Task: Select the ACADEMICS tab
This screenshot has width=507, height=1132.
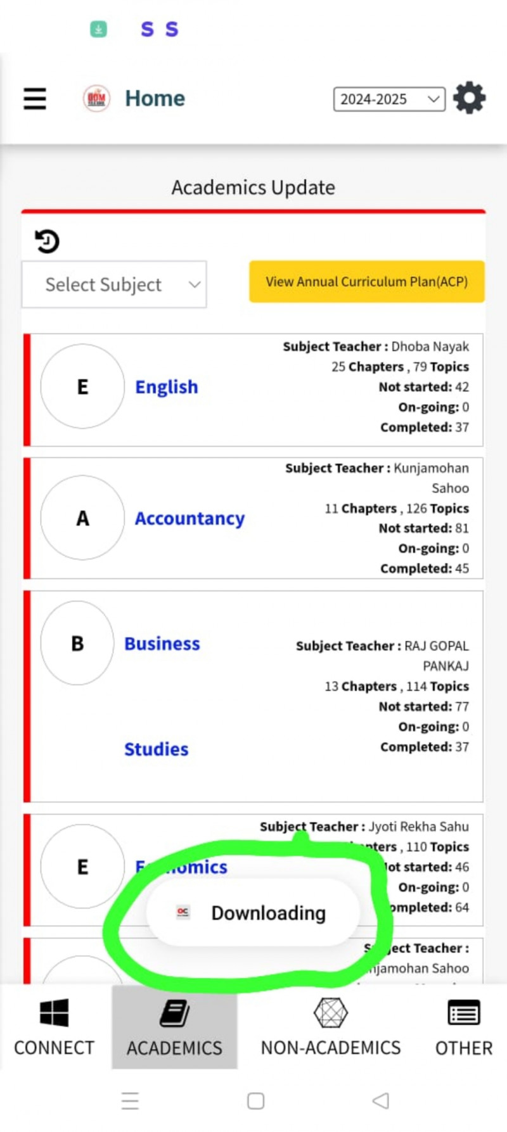Action: click(x=174, y=1027)
